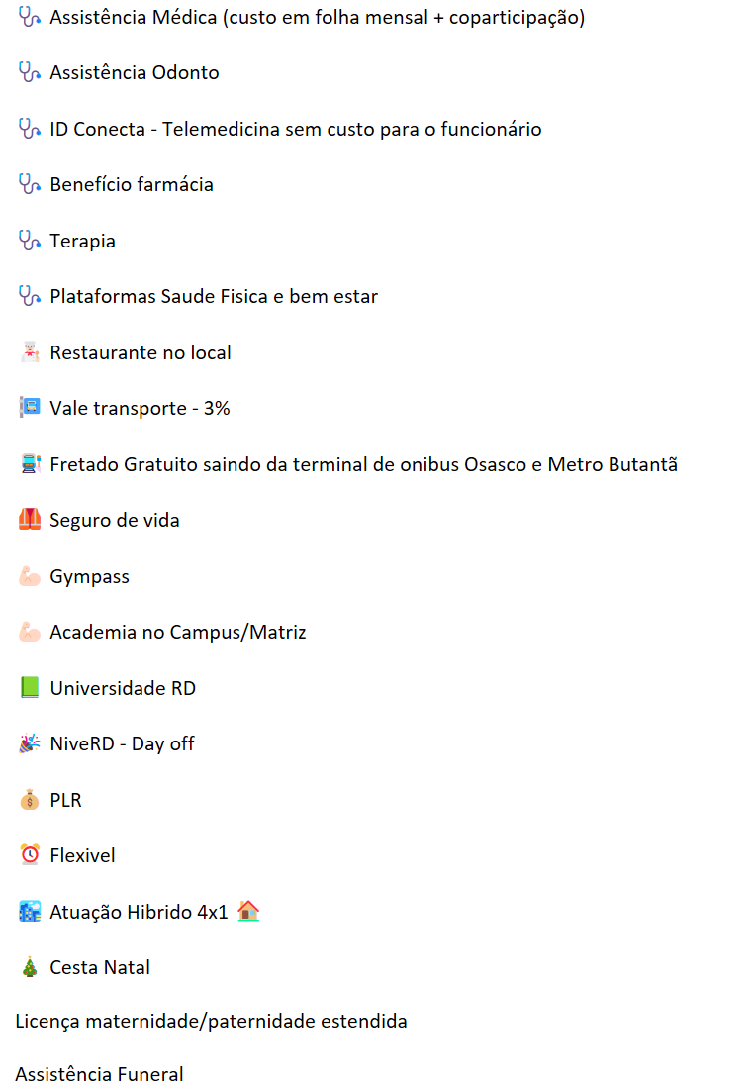Image resolution: width=754 pixels, height=1088 pixels.
Task: Select the ID Conecta Telemedicina line
Action: tap(295, 130)
